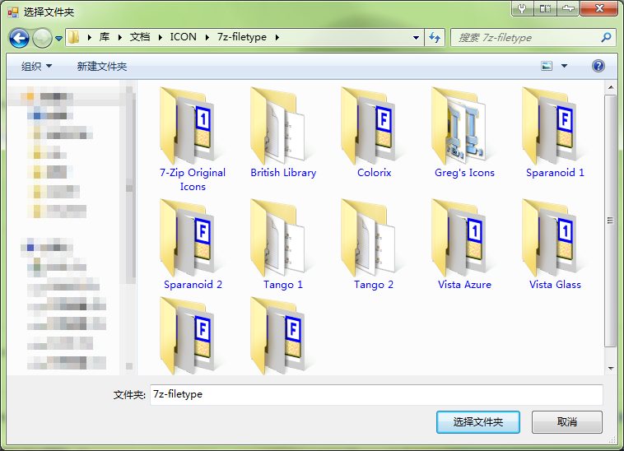
Task: Click the 新建文件夹 button
Action: coord(102,66)
